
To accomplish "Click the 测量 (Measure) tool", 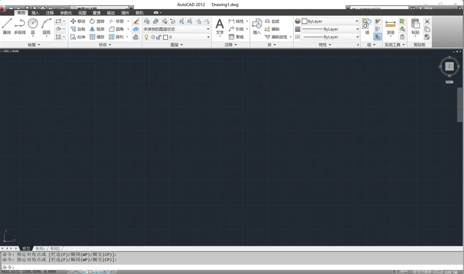I will [x=391, y=27].
